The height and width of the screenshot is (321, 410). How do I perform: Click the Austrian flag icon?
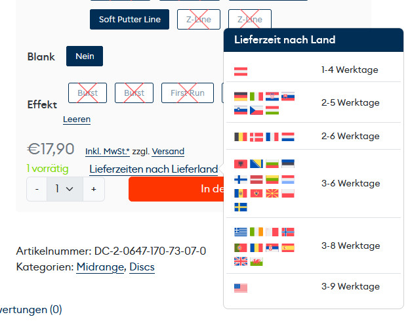[x=241, y=71]
